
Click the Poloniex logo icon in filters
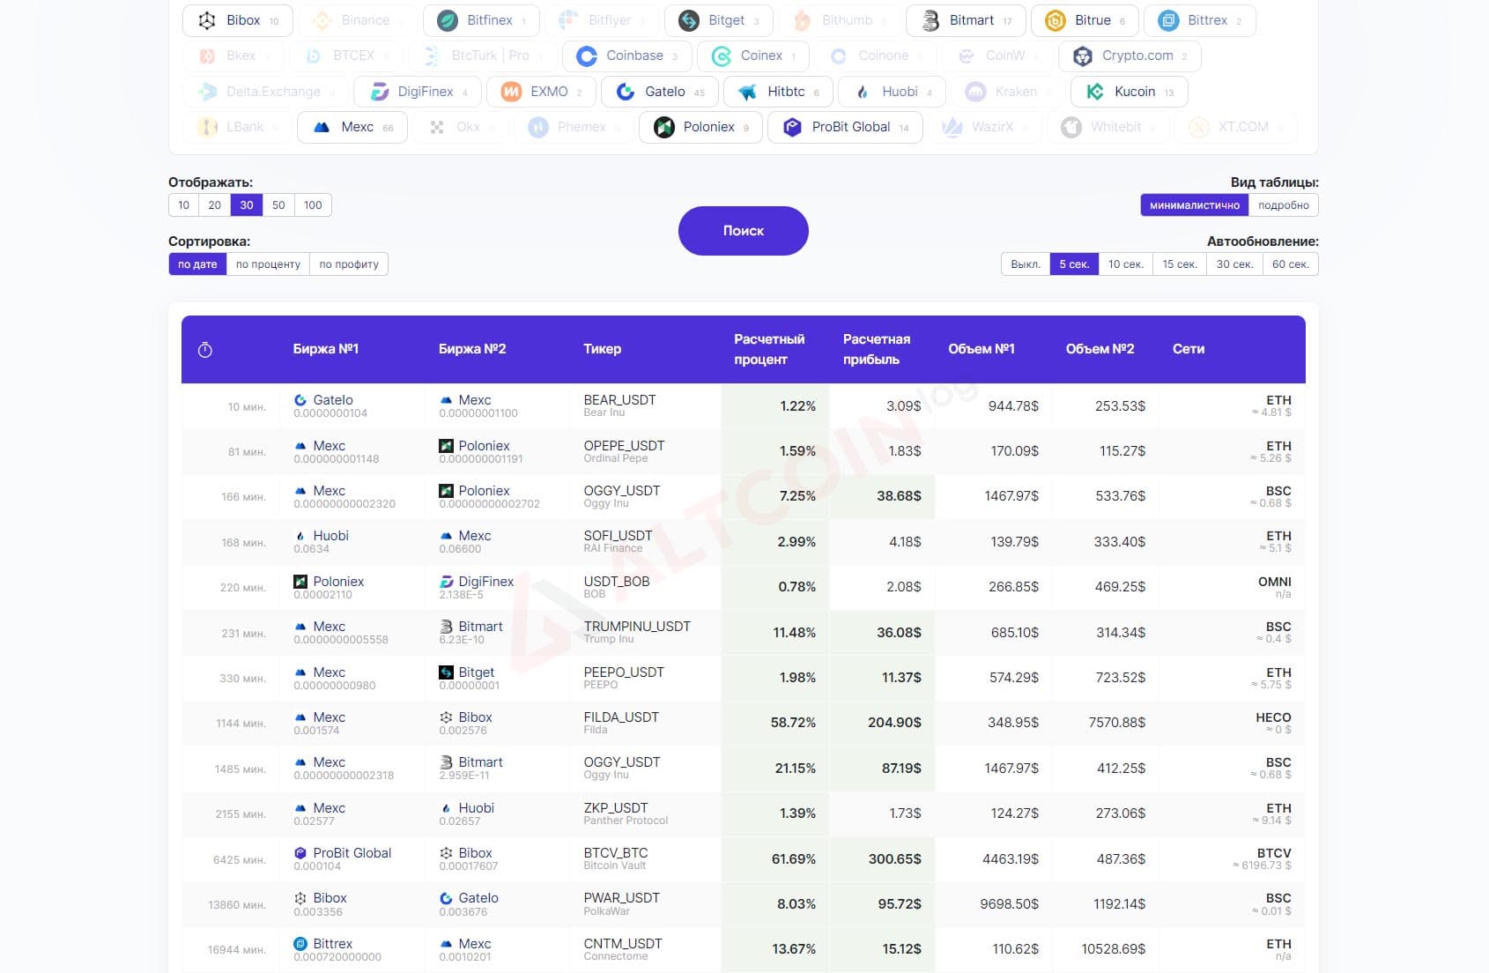pos(664,127)
